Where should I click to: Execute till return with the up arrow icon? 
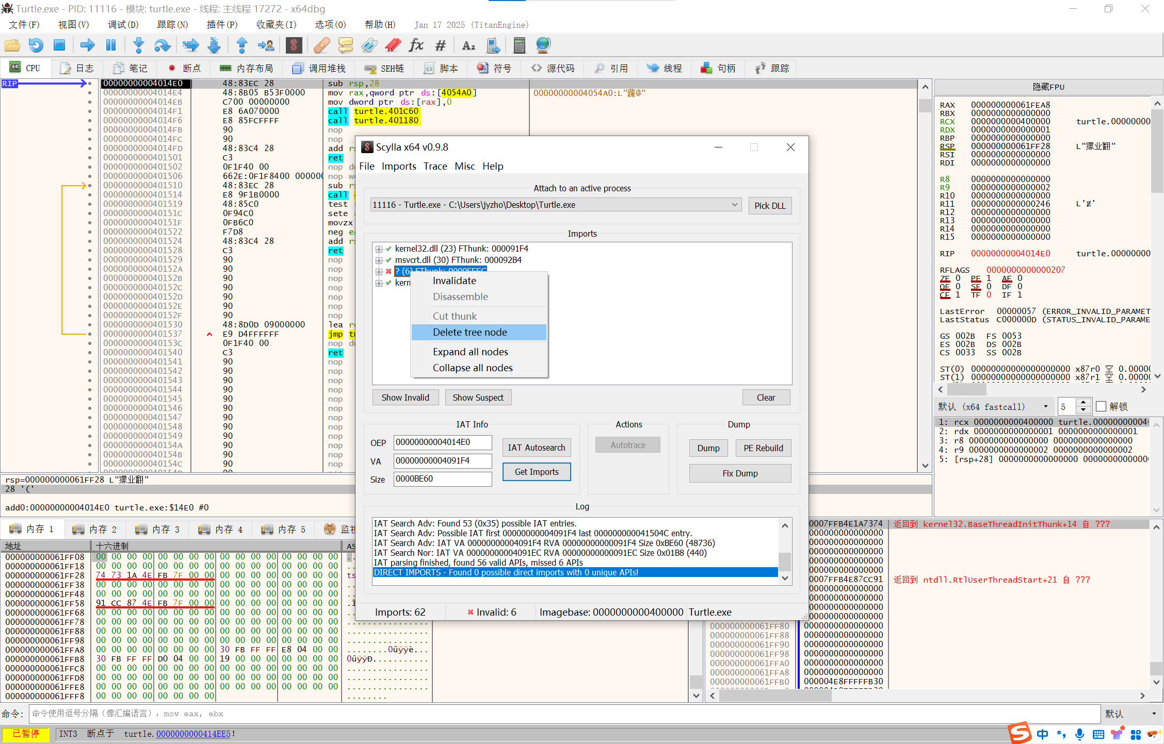click(241, 45)
